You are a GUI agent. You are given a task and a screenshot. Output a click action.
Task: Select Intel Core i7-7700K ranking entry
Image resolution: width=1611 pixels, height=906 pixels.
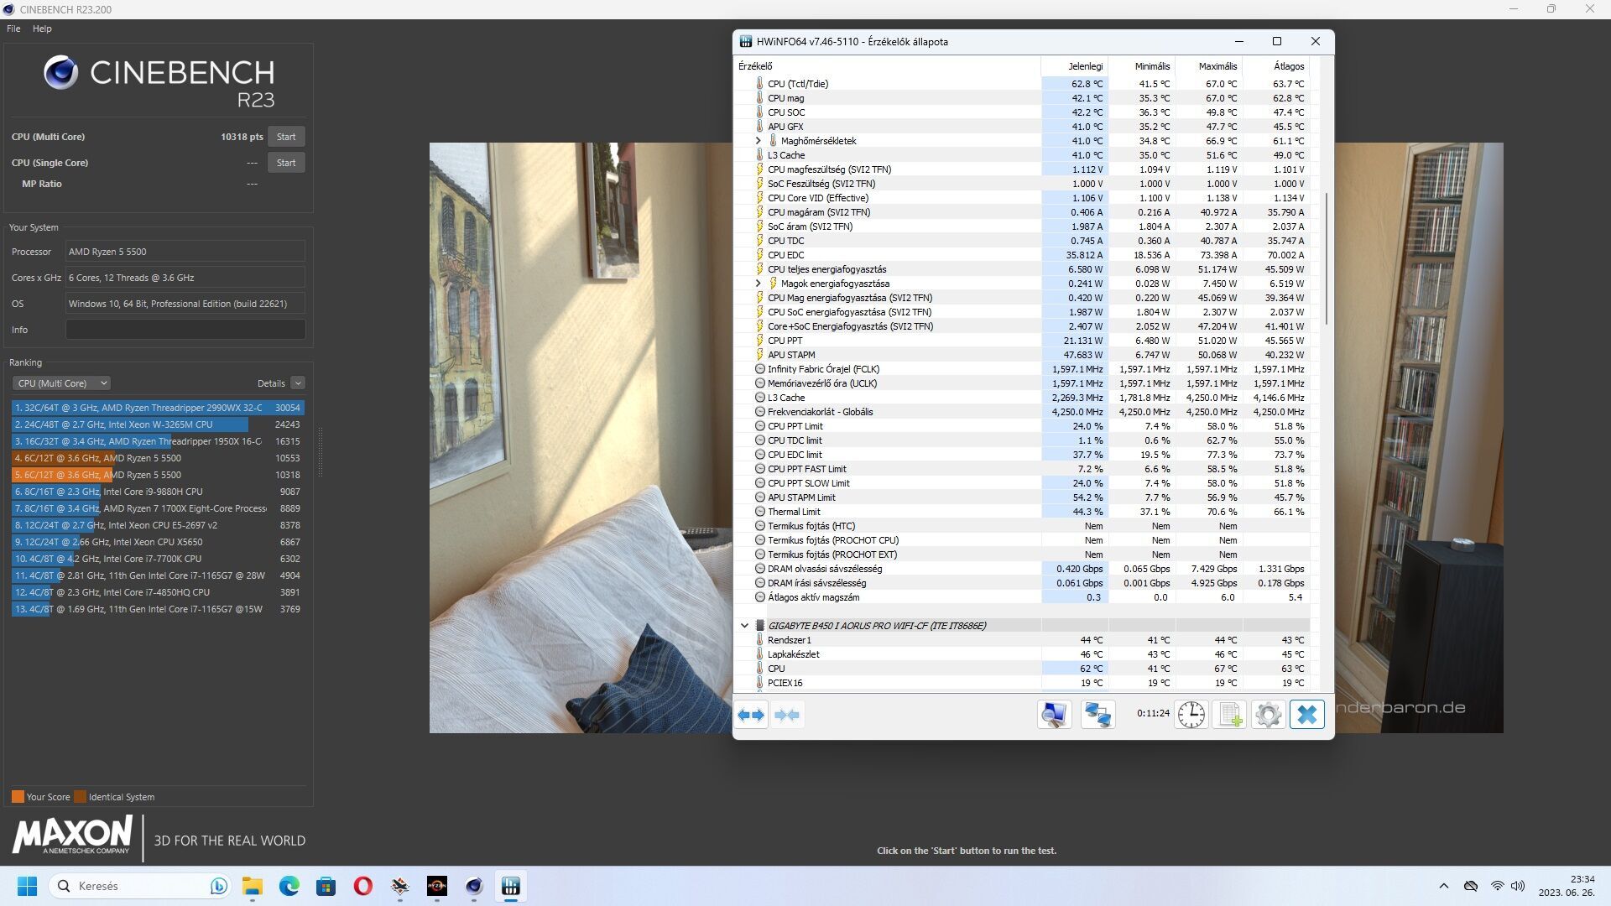coord(158,559)
